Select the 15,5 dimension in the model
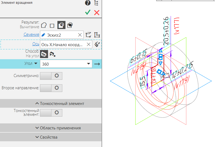Viewport: 215px width, 147px height. [143, 82]
